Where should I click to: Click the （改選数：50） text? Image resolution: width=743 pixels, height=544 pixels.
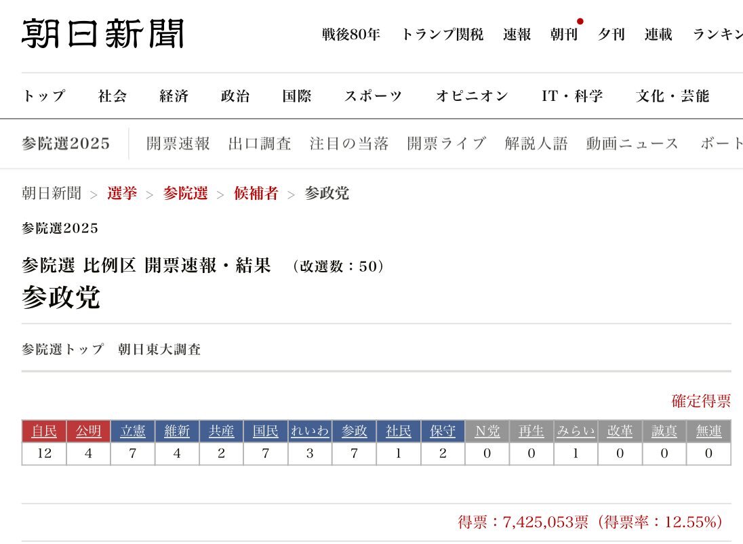click(338, 266)
